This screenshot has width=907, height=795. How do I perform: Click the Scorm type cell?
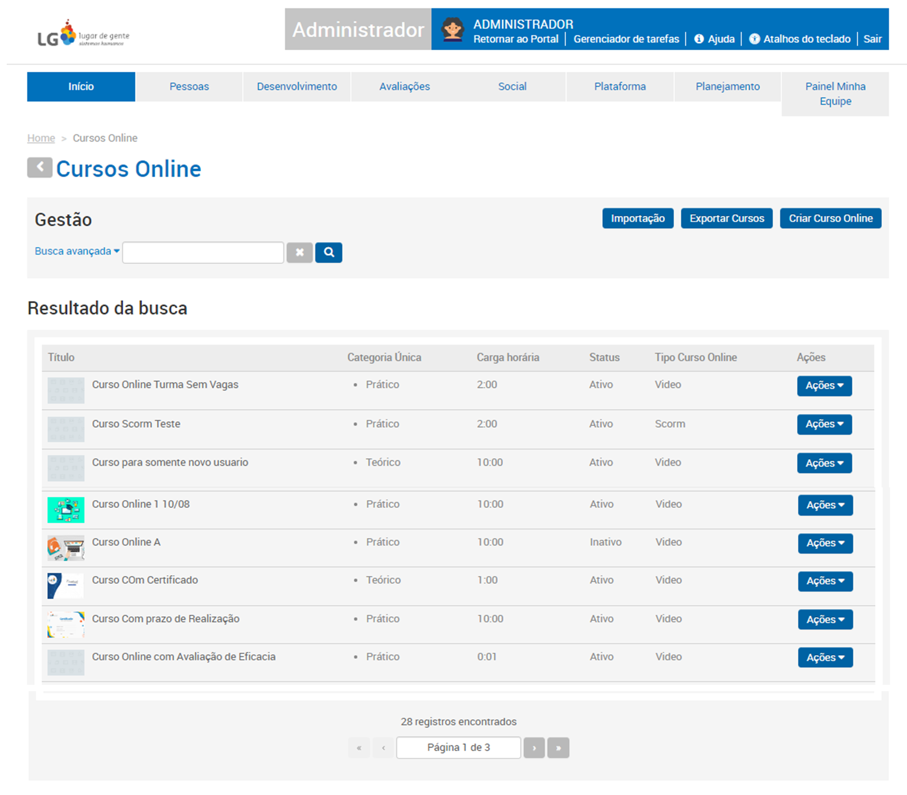point(670,424)
